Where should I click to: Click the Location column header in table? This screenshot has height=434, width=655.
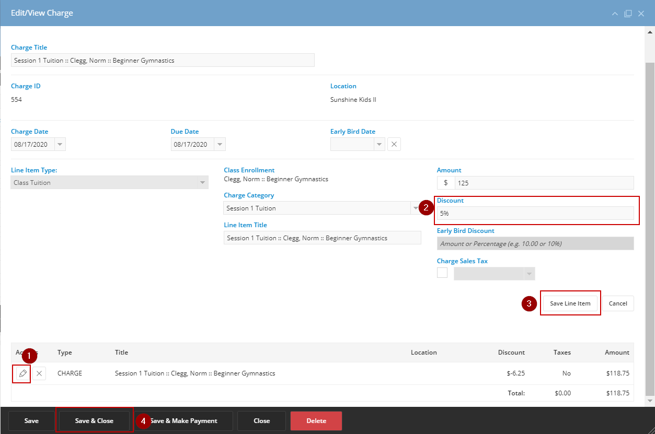click(x=423, y=353)
